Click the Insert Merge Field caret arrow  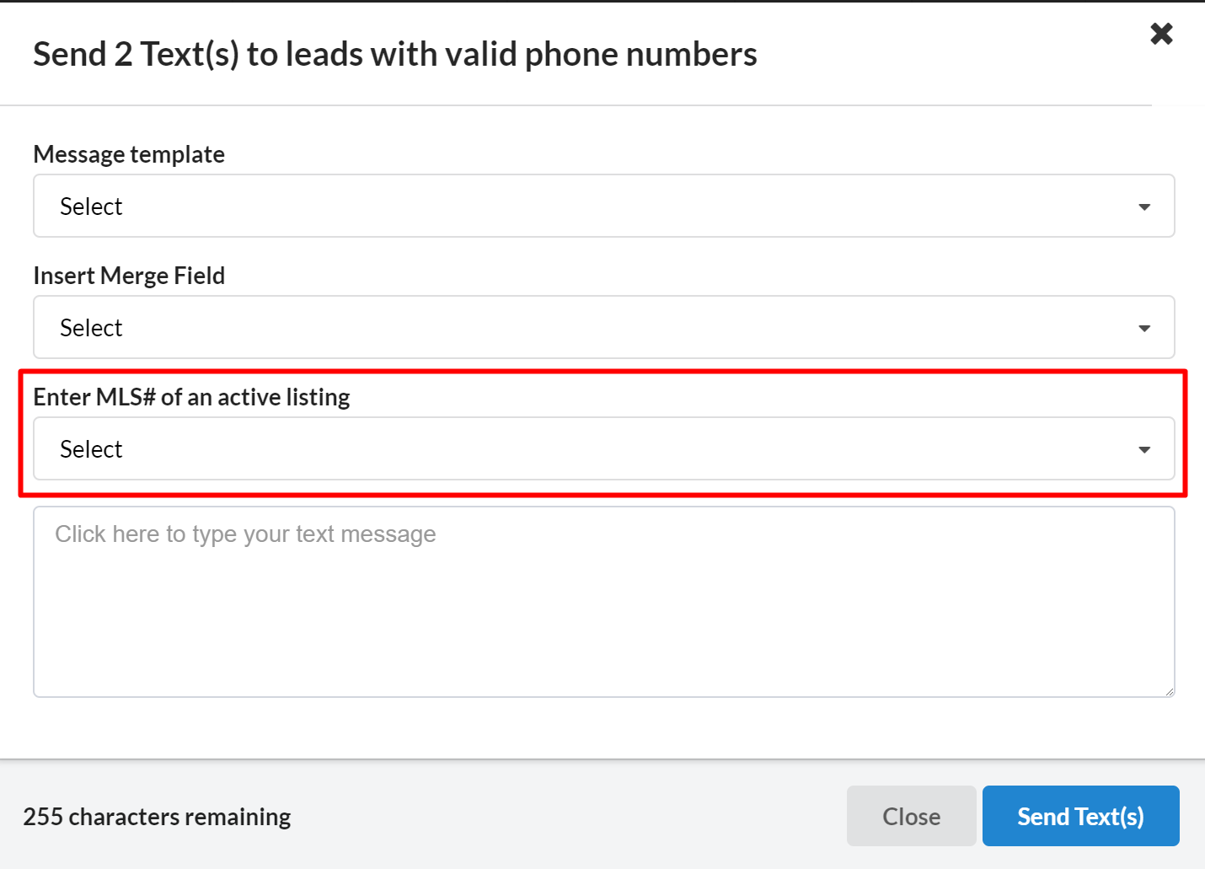click(x=1144, y=328)
